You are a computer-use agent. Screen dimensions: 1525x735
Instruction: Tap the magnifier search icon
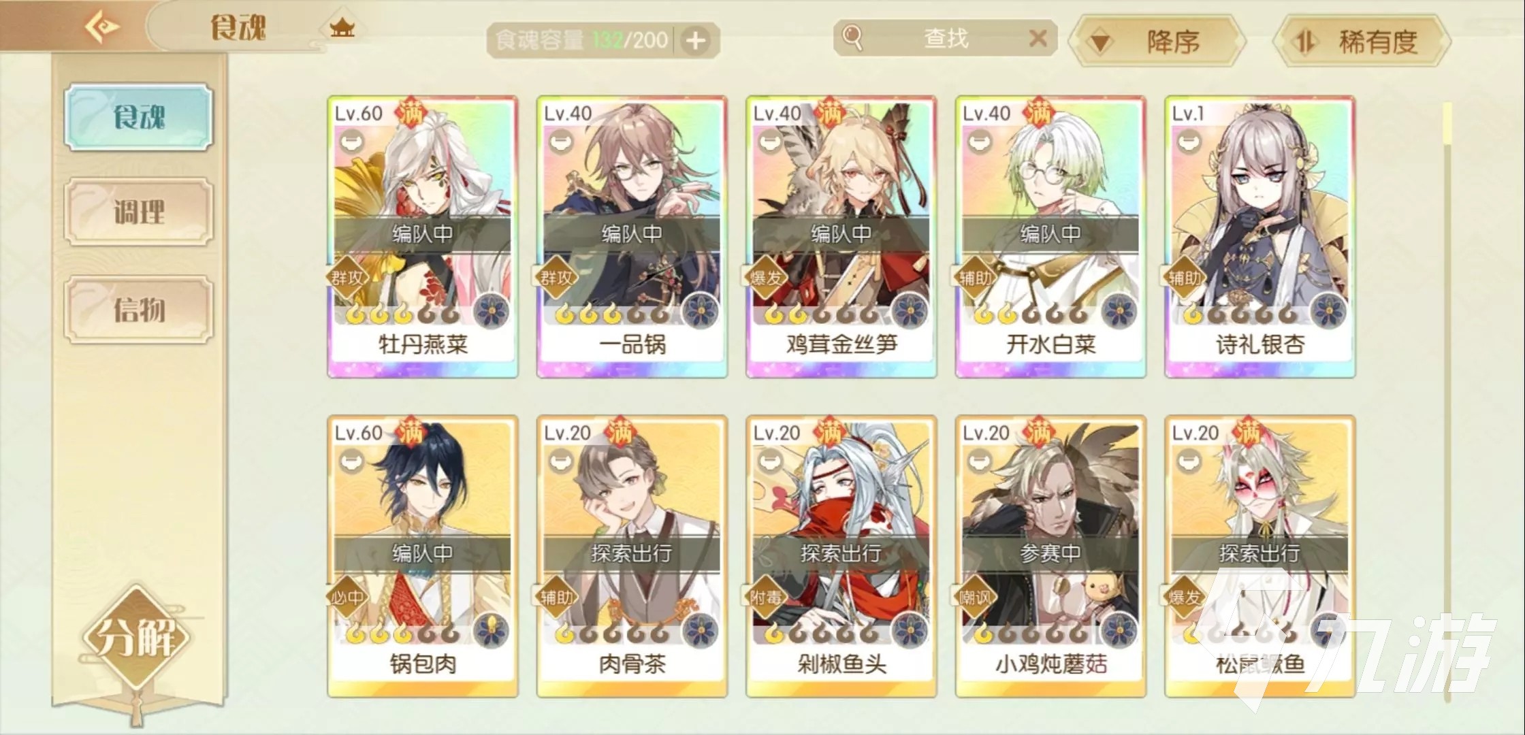pos(852,38)
